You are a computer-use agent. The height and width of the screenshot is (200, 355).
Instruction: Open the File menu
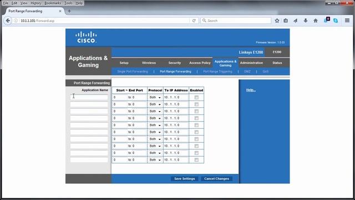coord(6,3)
